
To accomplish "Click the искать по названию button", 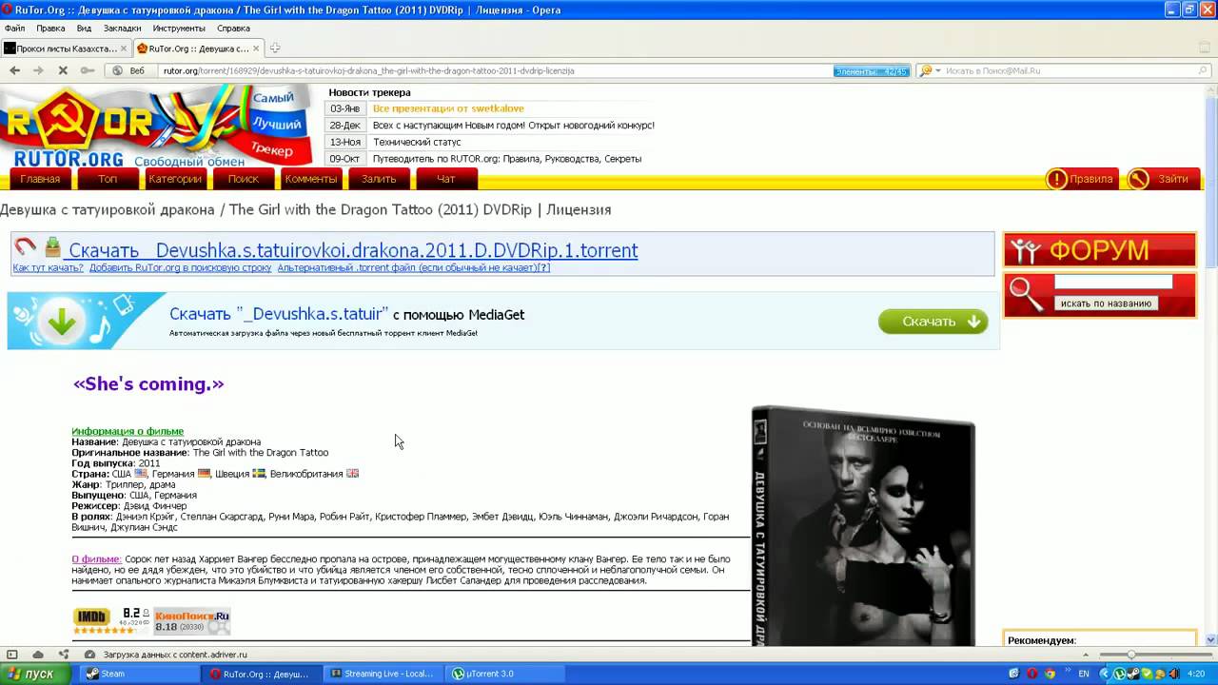I will (1106, 303).
